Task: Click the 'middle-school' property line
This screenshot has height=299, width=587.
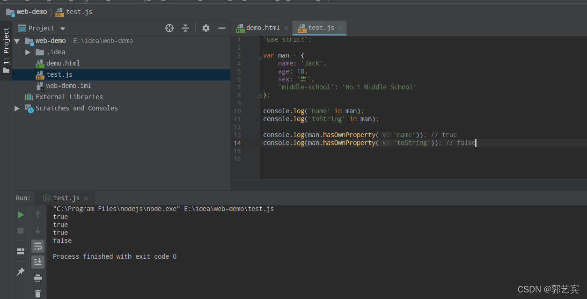Action: 347,88
